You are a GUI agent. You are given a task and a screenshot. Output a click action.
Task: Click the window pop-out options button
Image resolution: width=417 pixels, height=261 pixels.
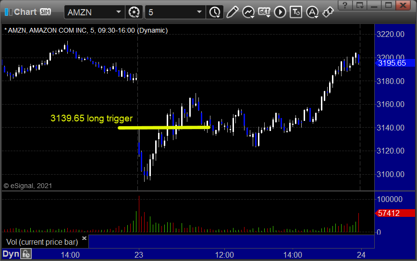360,5
